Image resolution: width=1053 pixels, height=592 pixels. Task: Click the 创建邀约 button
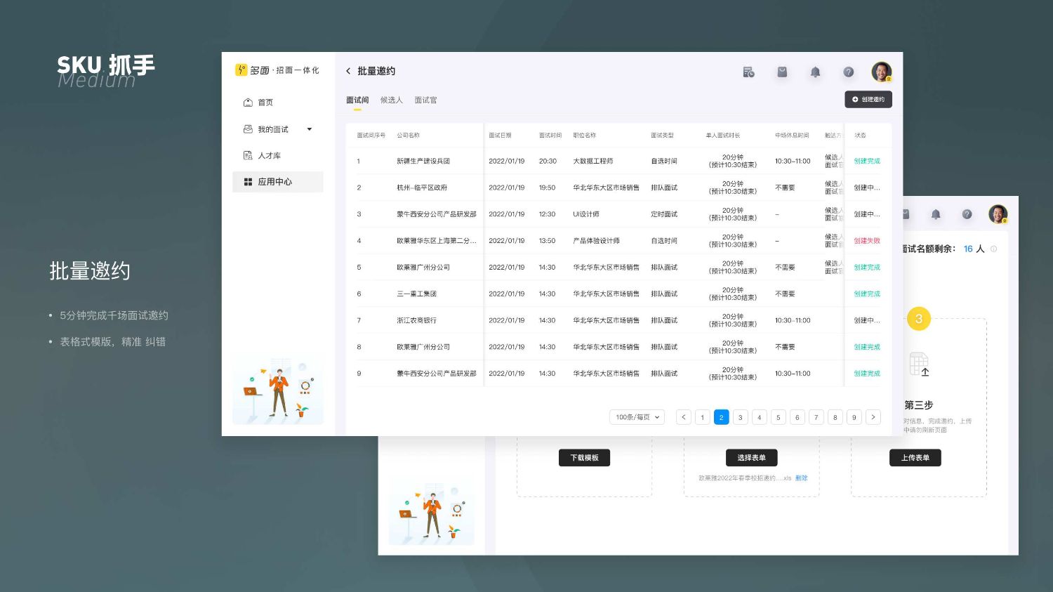(x=868, y=100)
